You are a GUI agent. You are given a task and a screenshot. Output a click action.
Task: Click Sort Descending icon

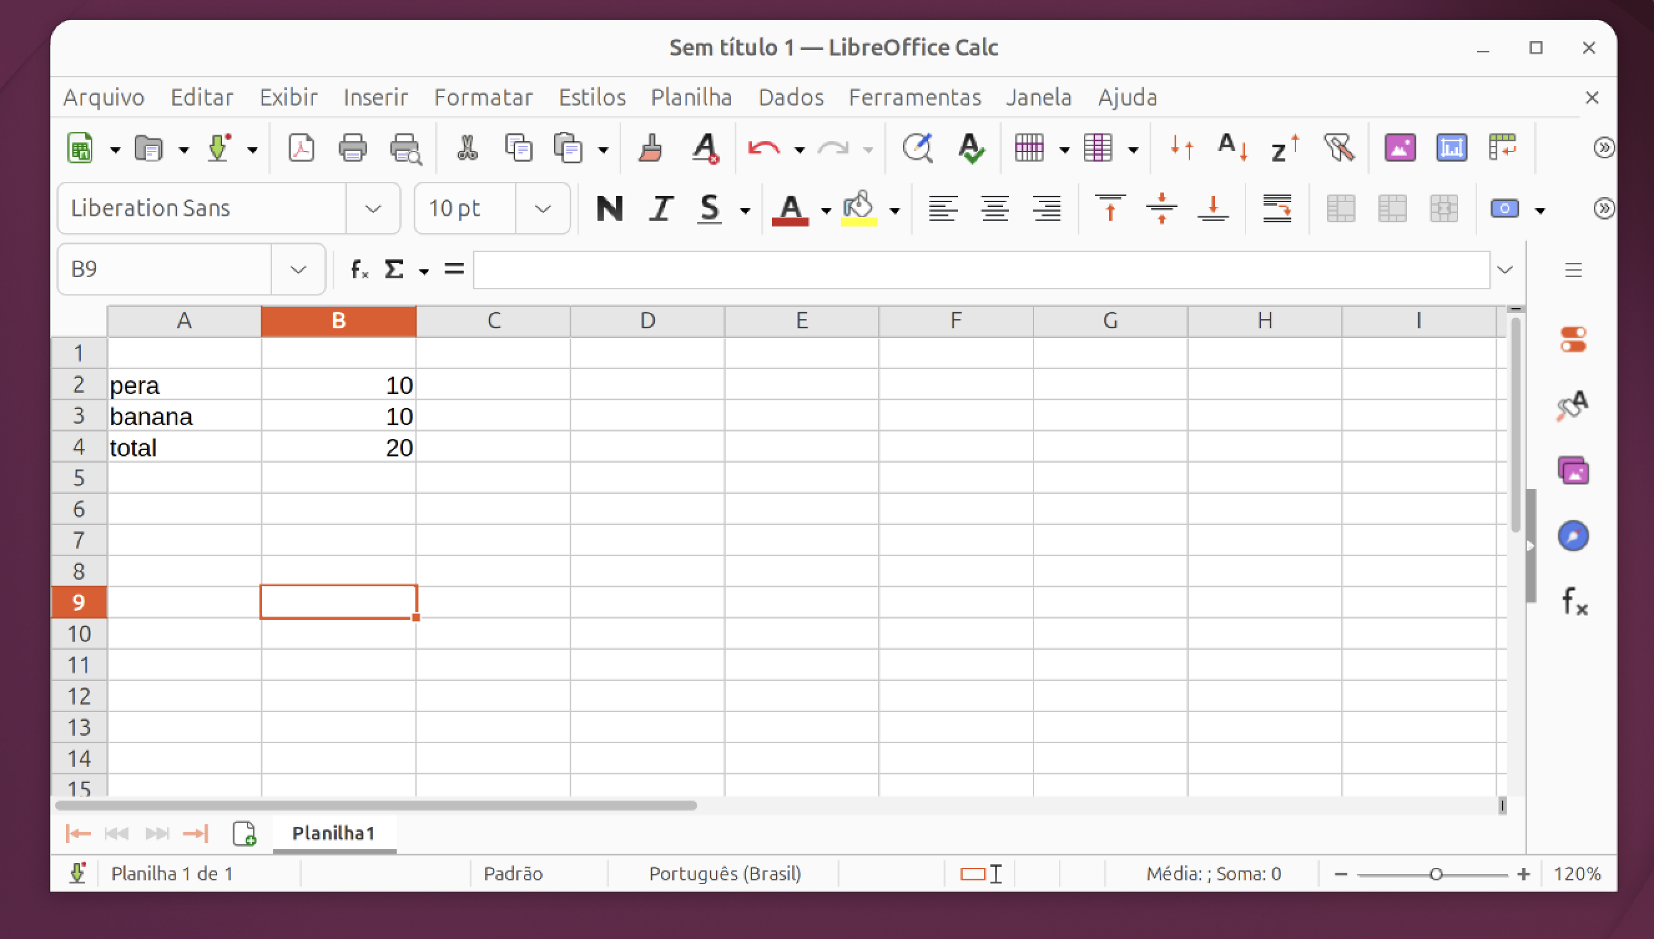pyautogui.click(x=1285, y=149)
